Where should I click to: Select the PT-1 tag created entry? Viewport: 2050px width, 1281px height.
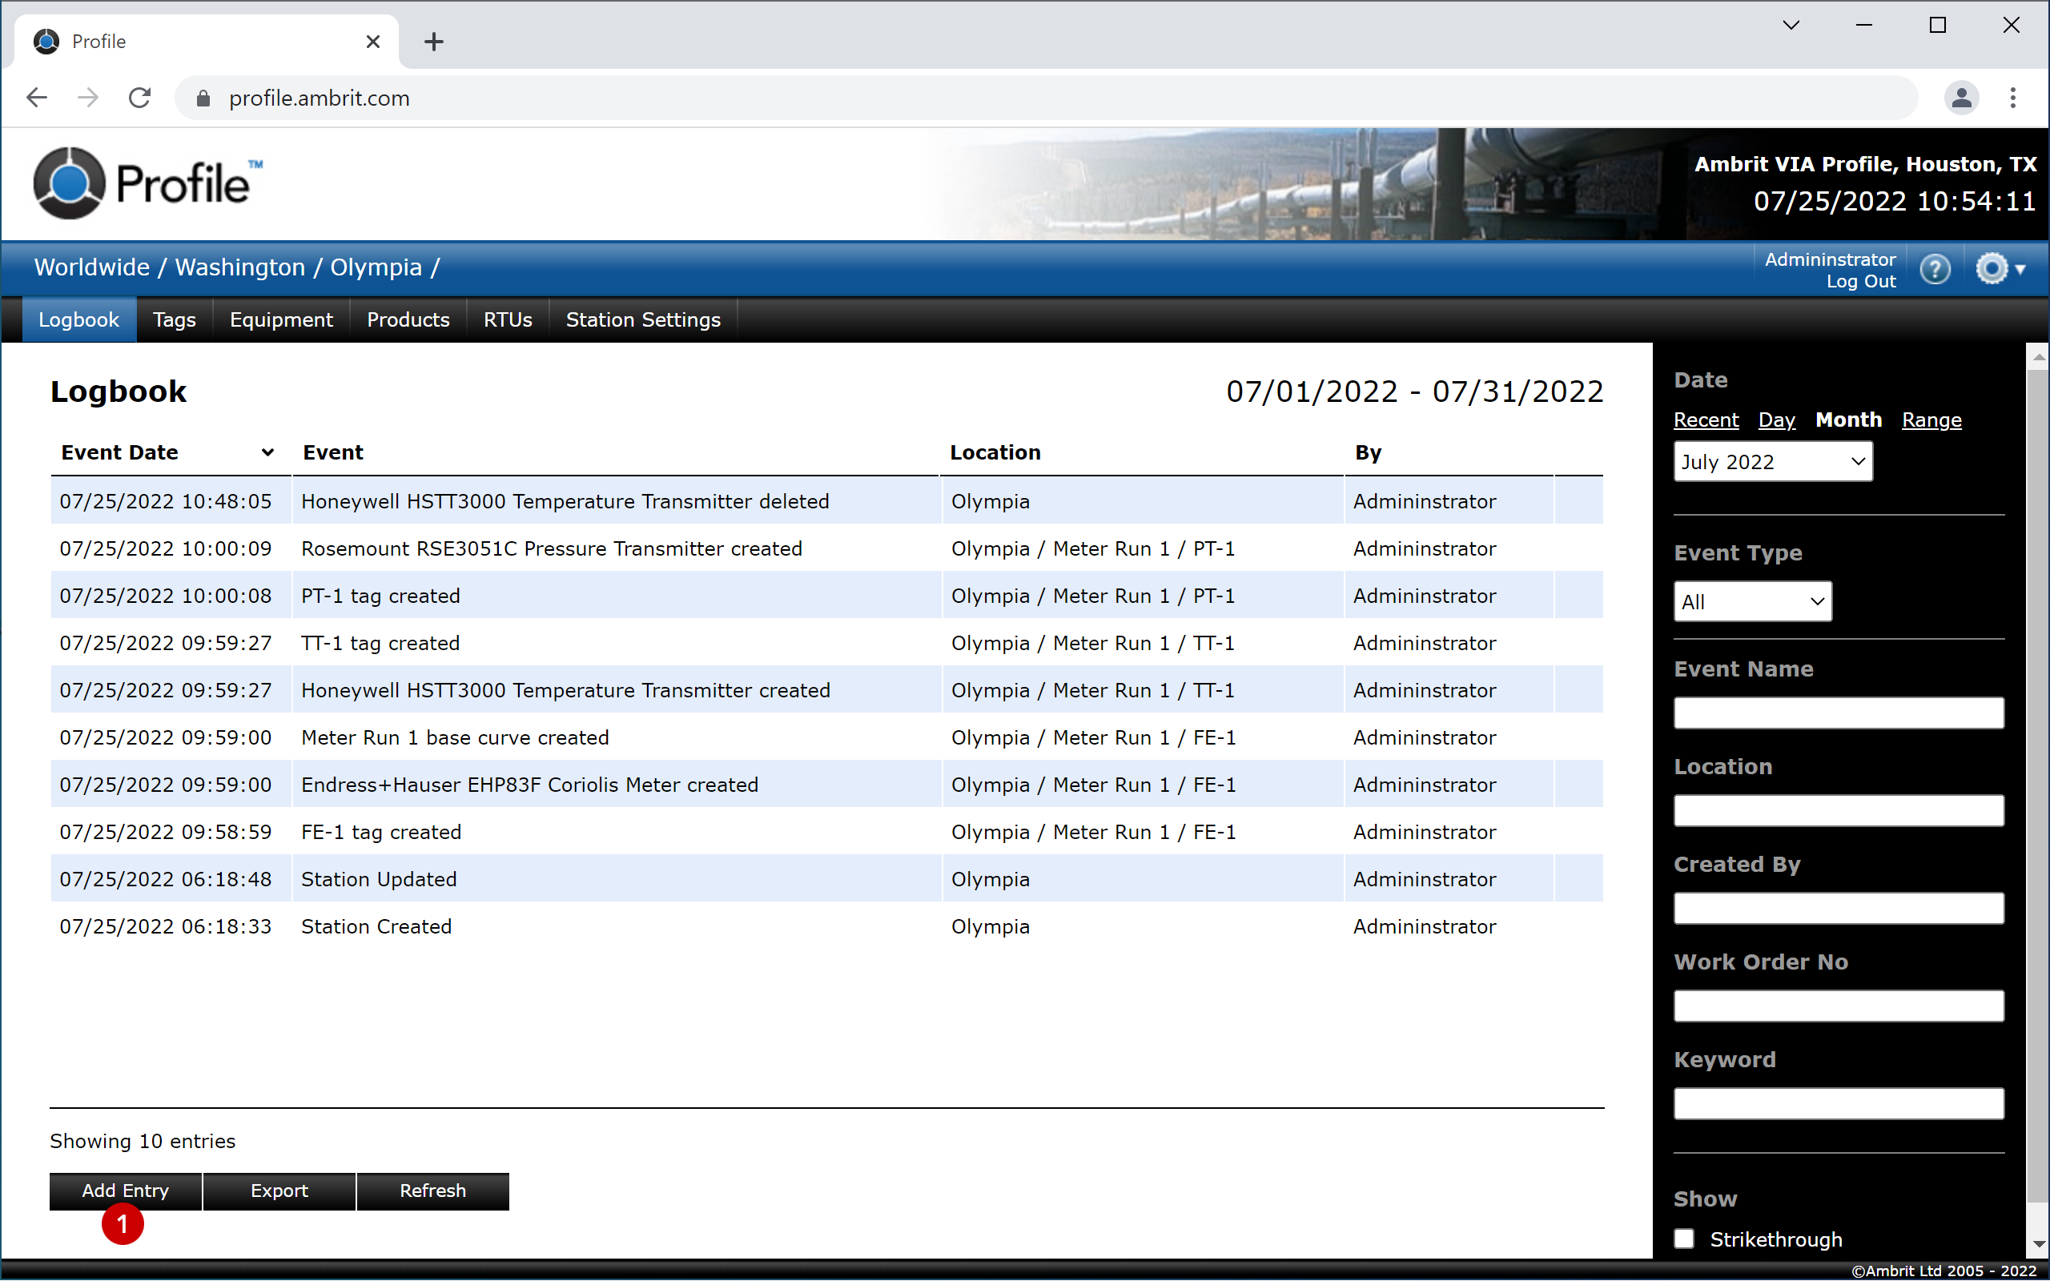[826, 596]
